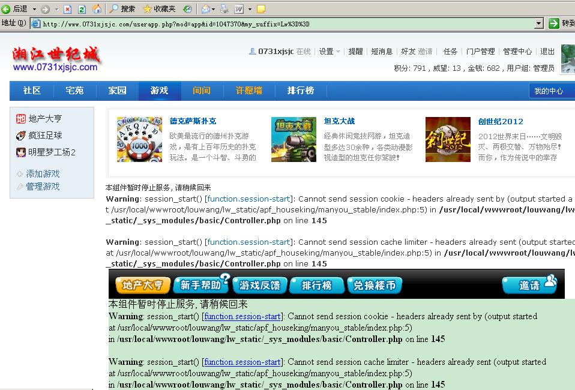Open the 任务 tasks link
The height and width of the screenshot is (390, 575).
(450, 52)
